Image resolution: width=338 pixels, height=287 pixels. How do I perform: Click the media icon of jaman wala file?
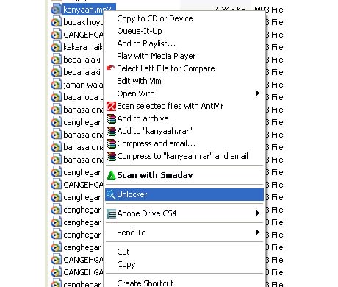56,85
